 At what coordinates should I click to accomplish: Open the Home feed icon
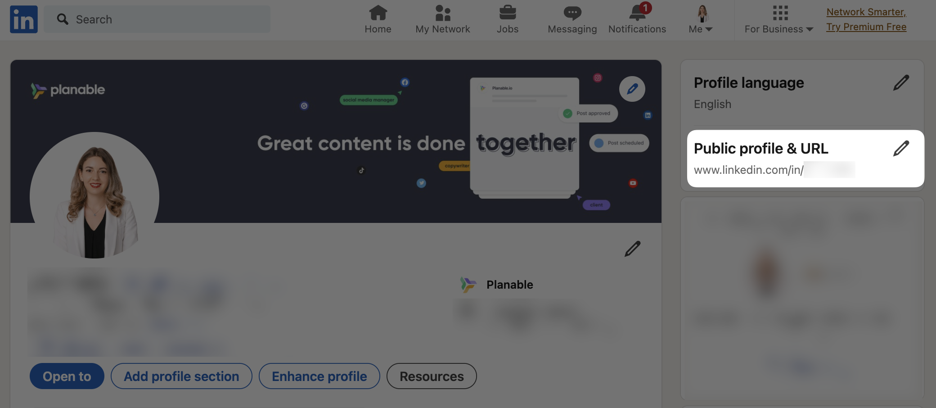[x=378, y=13]
